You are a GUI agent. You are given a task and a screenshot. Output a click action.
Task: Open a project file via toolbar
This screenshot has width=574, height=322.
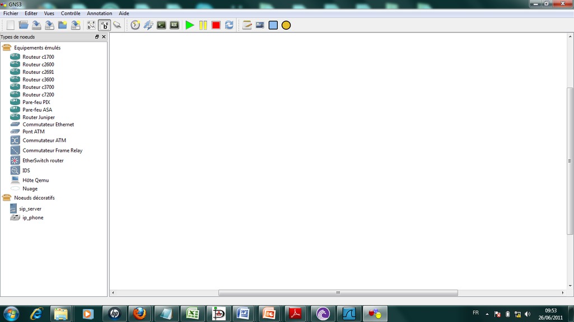(24, 25)
